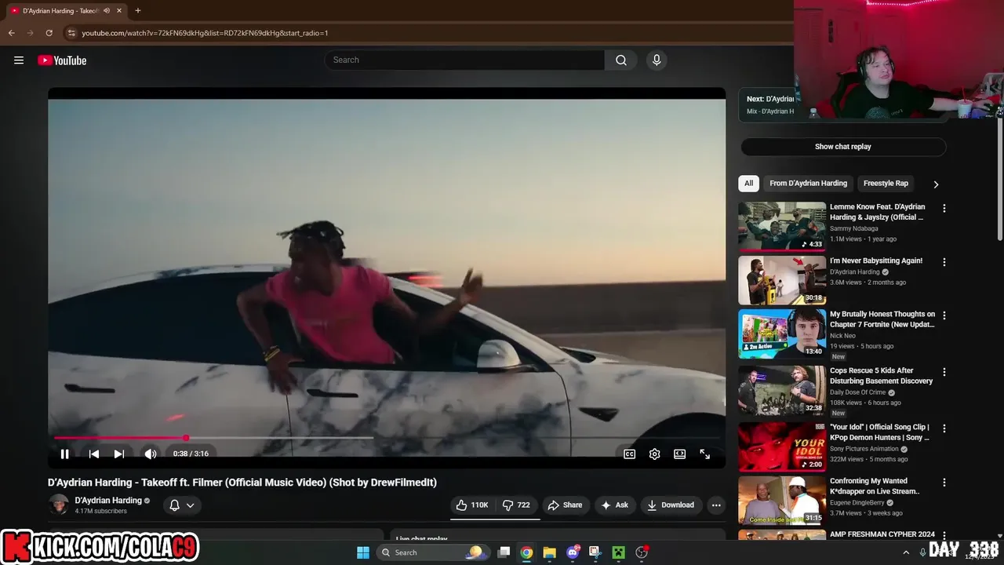Image resolution: width=1004 pixels, height=565 pixels.
Task: Click the search magnifier button
Action: tap(621, 60)
